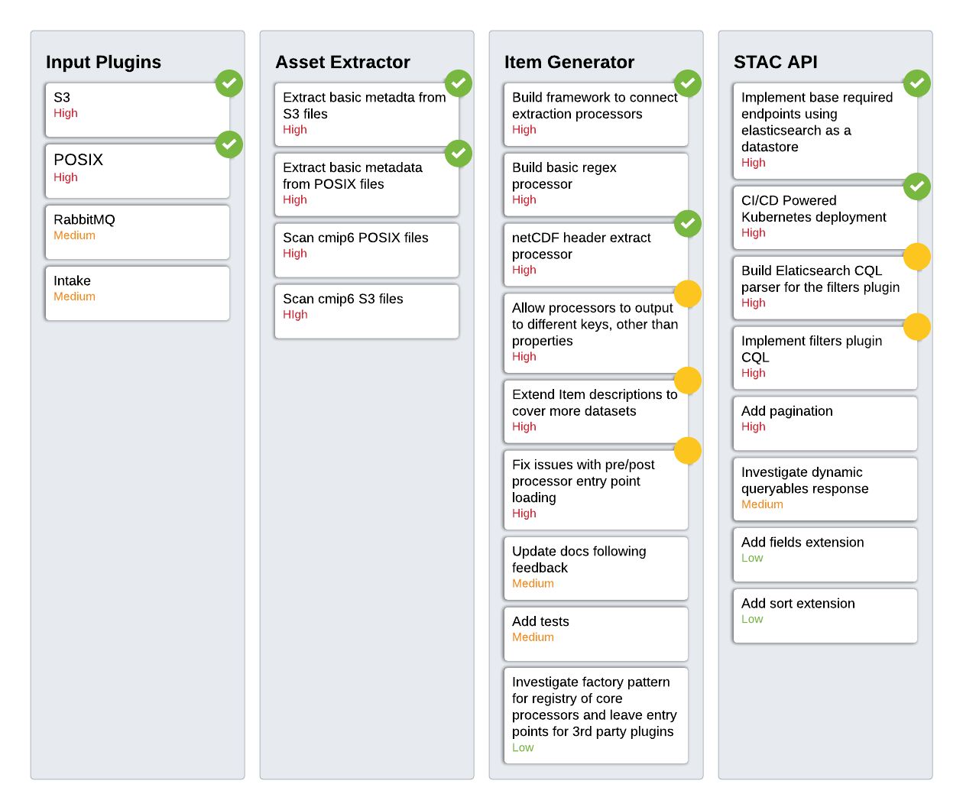Image resolution: width=963 pixels, height=810 pixels.
Task: Click yellow dot on Extend Item descriptions card
Action: 688,381
